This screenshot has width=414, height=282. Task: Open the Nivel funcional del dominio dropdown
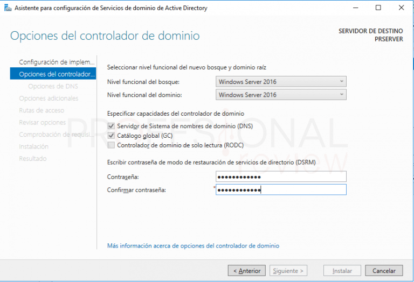tap(281, 95)
